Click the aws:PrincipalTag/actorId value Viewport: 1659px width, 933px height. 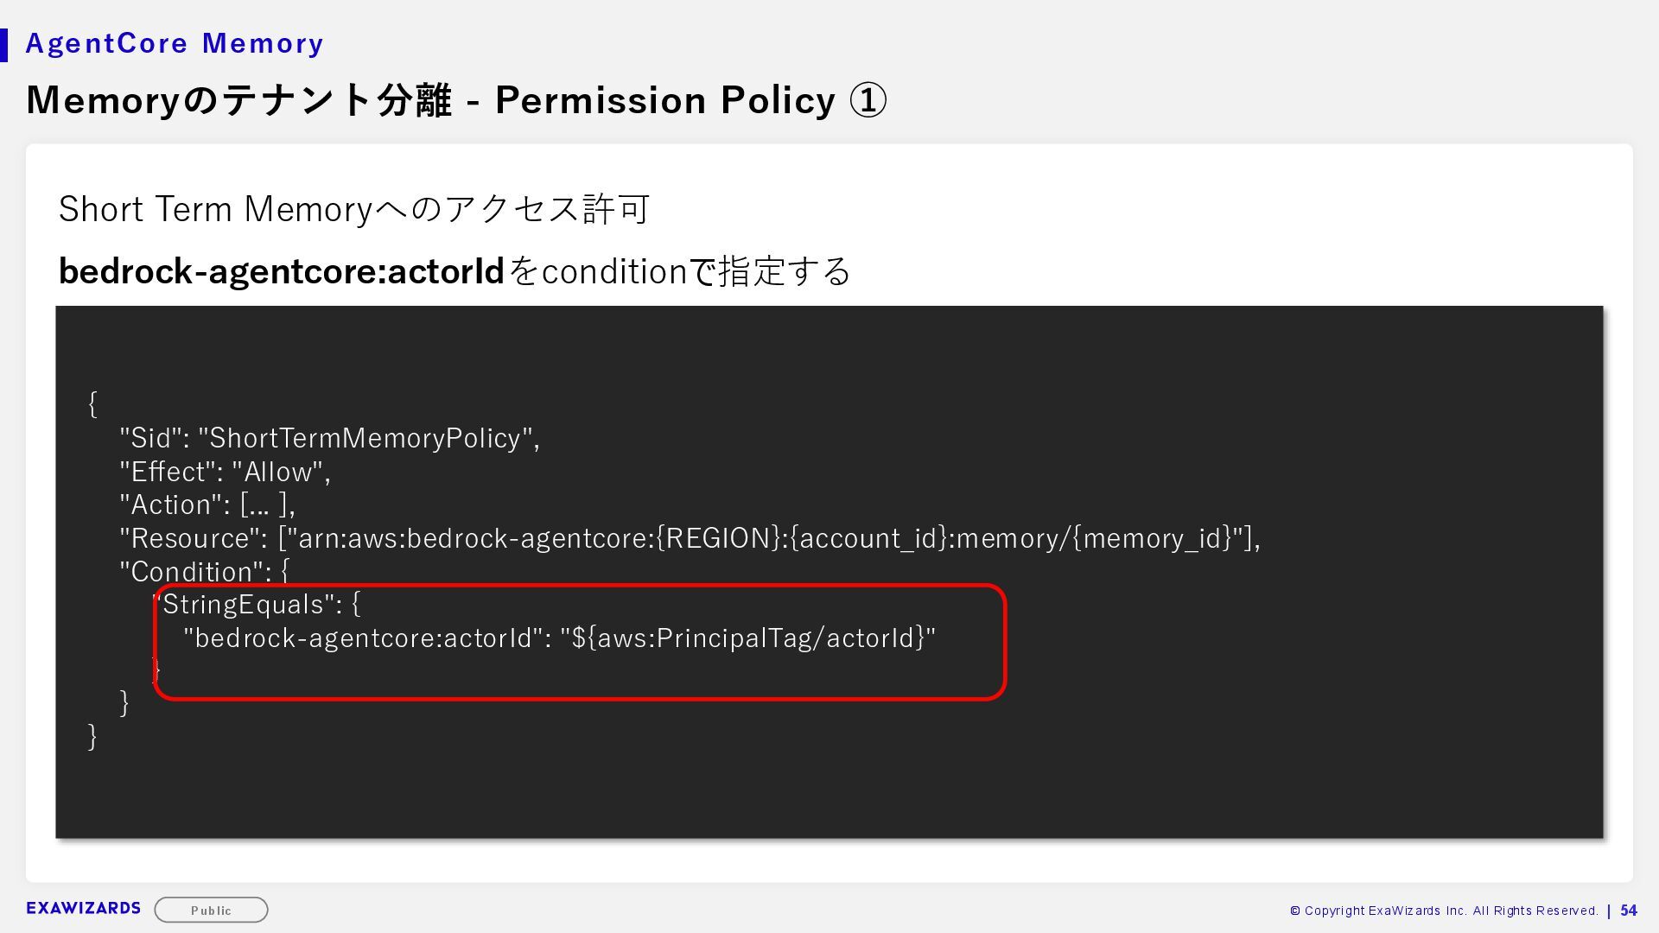[748, 638]
